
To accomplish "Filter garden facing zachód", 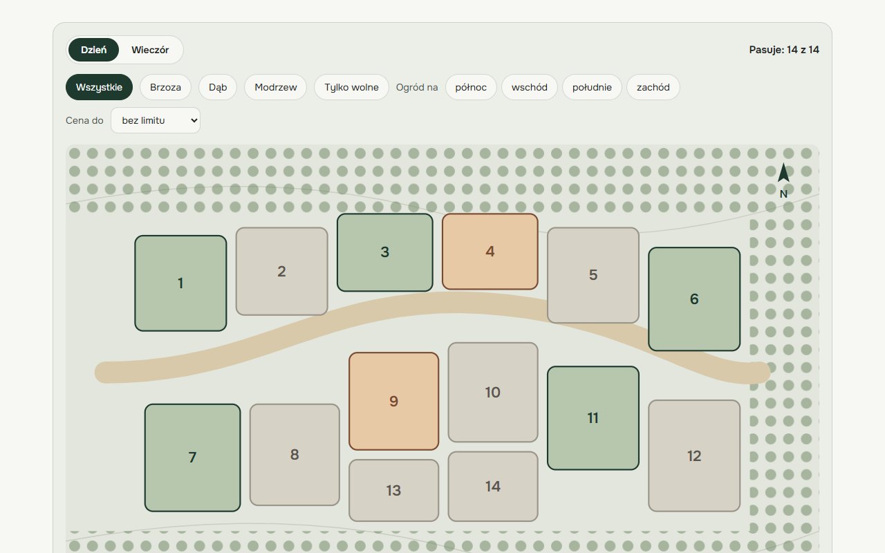I will pos(653,87).
